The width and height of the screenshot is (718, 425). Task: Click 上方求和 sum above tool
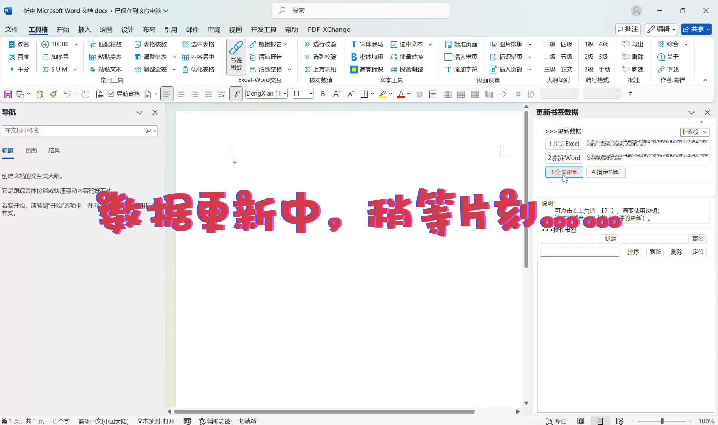[320, 69]
